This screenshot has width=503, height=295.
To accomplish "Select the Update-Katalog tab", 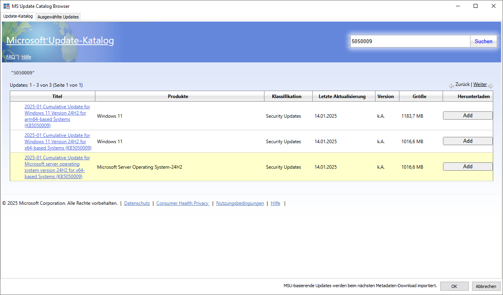I will (x=18, y=16).
